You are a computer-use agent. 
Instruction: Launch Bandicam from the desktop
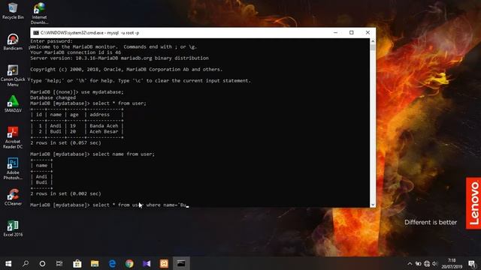[13, 42]
